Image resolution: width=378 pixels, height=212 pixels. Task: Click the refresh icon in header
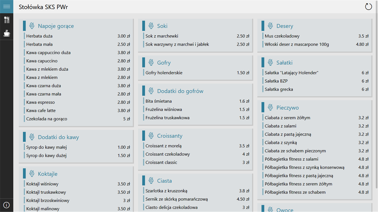pyautogui.click(x=369, y=7)
